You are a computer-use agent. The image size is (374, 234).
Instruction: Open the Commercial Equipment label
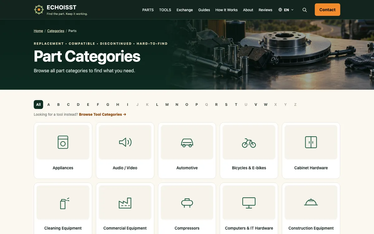coord(125,228)
